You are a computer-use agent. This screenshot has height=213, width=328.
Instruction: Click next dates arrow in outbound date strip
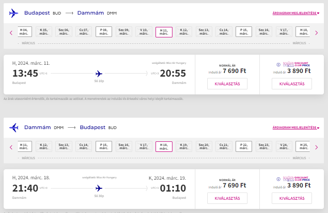(317, 33)
